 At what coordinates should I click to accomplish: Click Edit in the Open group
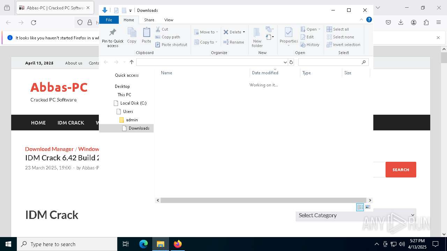point(307,37)
